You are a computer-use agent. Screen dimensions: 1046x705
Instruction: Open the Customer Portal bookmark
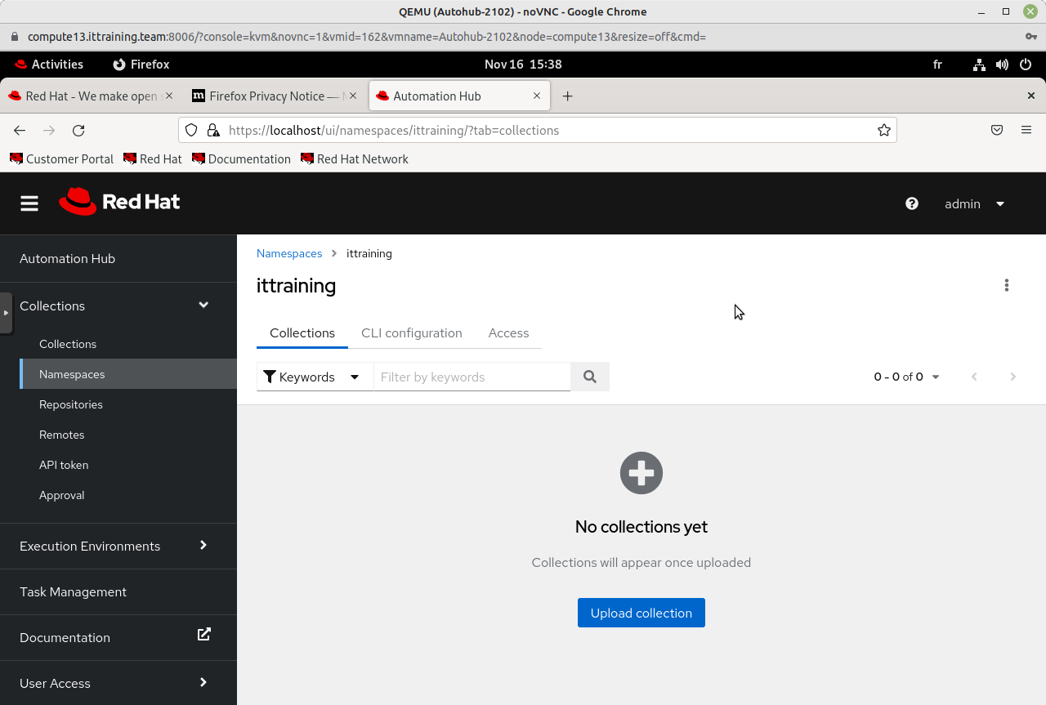(x=62, y=159)
